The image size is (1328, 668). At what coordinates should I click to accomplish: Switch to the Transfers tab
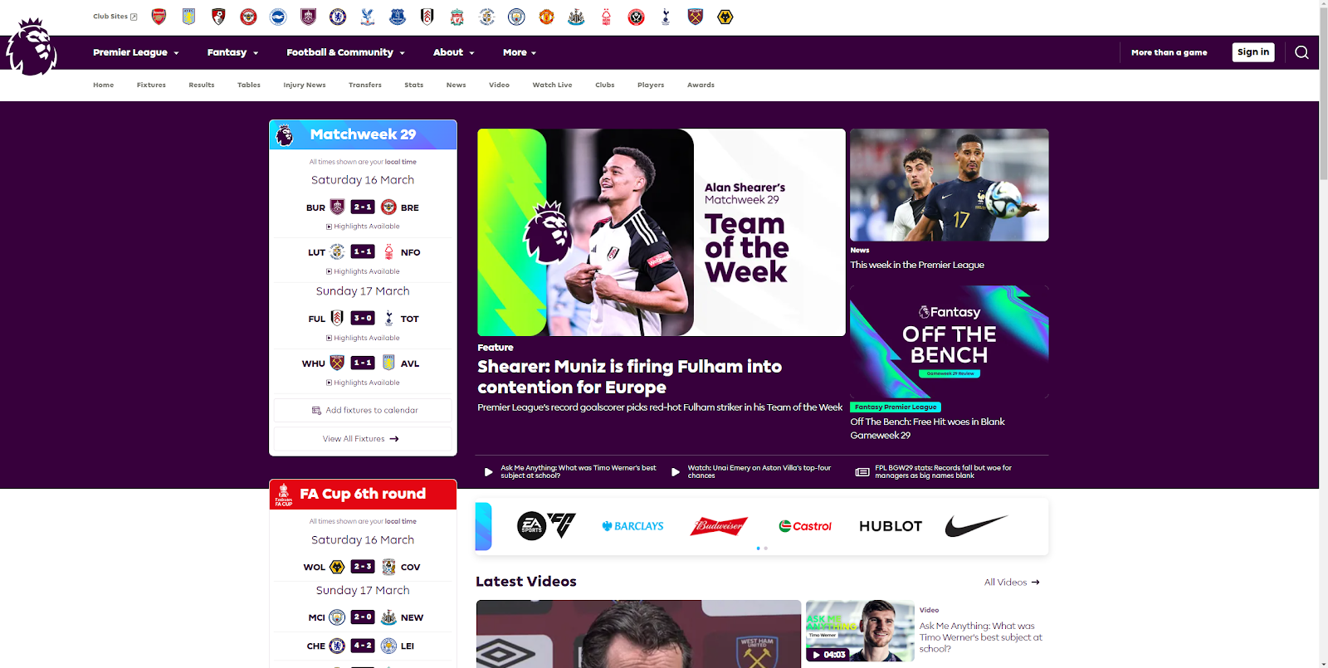coord(365,85)
